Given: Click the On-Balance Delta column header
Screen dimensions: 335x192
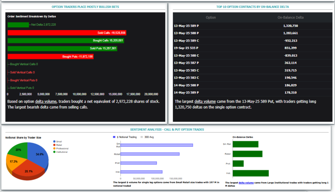Looking at the screenshot, I should [291, 18].
